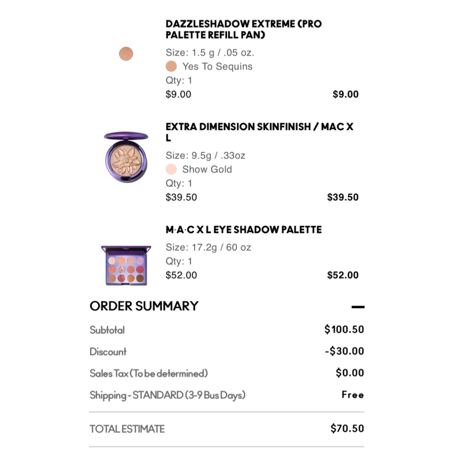Click the Sales Tax (To be determined) label

[x=149, y=373]
